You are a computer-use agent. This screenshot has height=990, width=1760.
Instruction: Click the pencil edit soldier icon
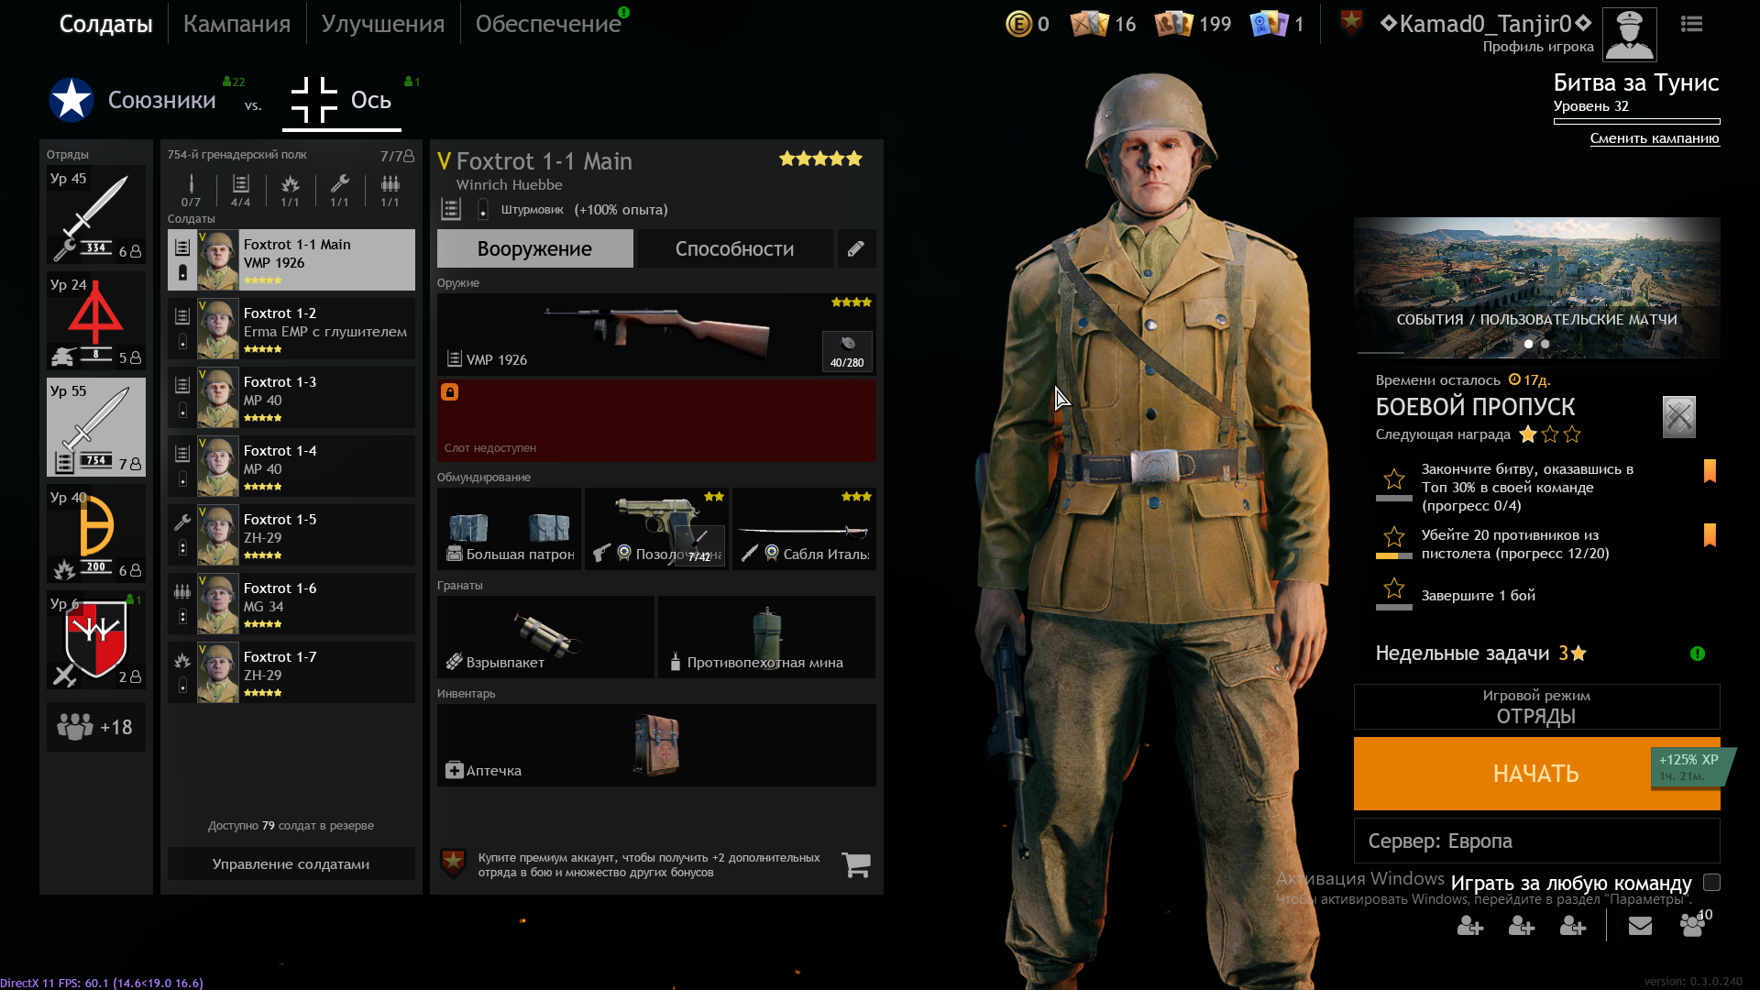point(856,248)
